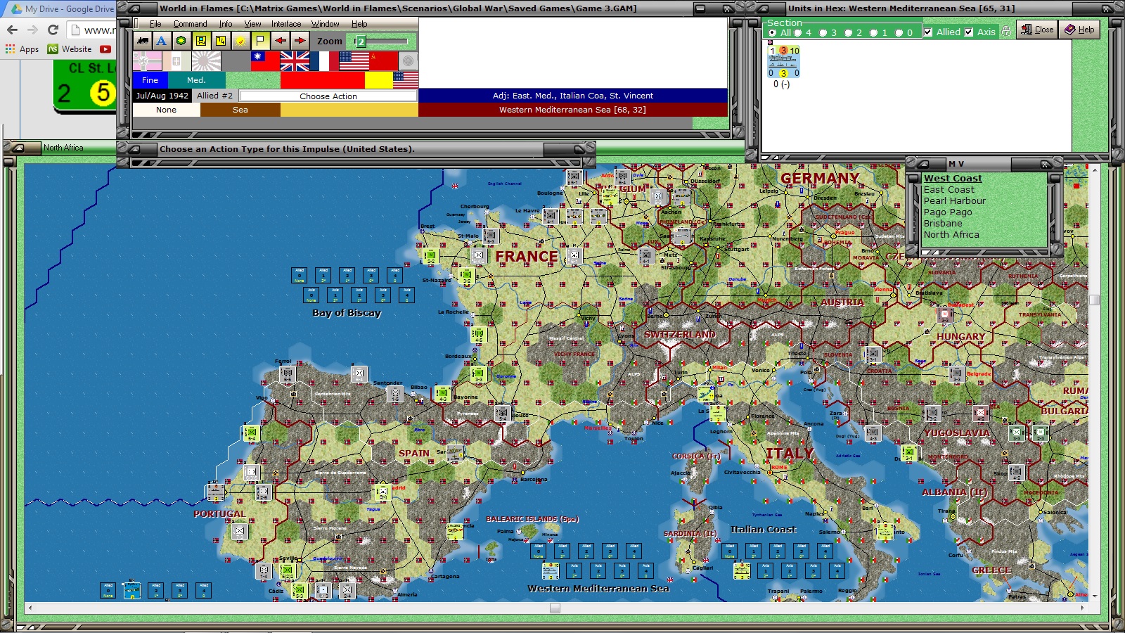
Task: Click the red right arrow toolbar icon
Action: tap(300, 41)
